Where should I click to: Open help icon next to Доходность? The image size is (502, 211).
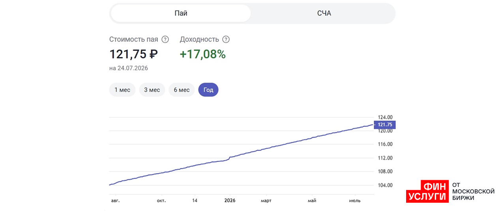226,40
